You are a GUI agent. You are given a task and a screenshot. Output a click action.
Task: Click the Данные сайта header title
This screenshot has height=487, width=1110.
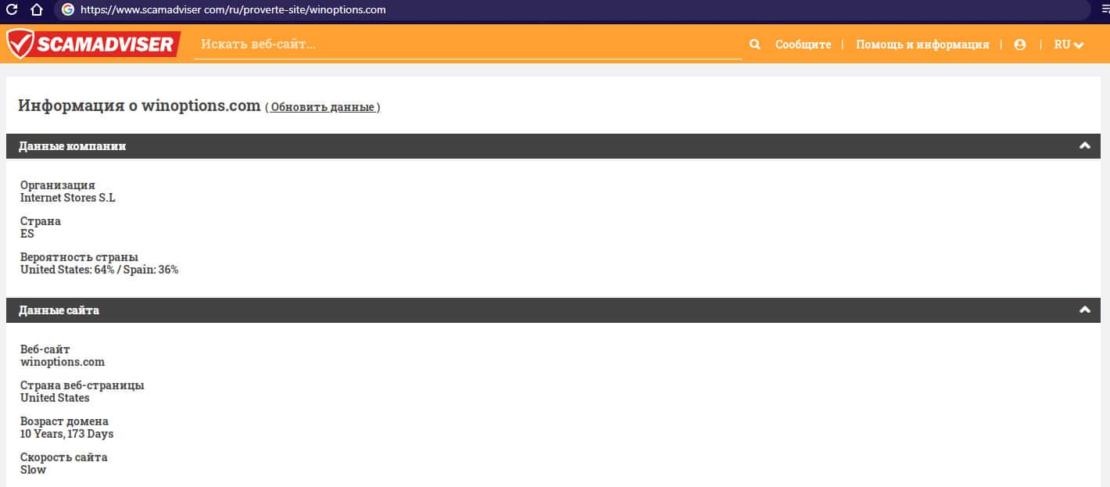tap(59, 310)
